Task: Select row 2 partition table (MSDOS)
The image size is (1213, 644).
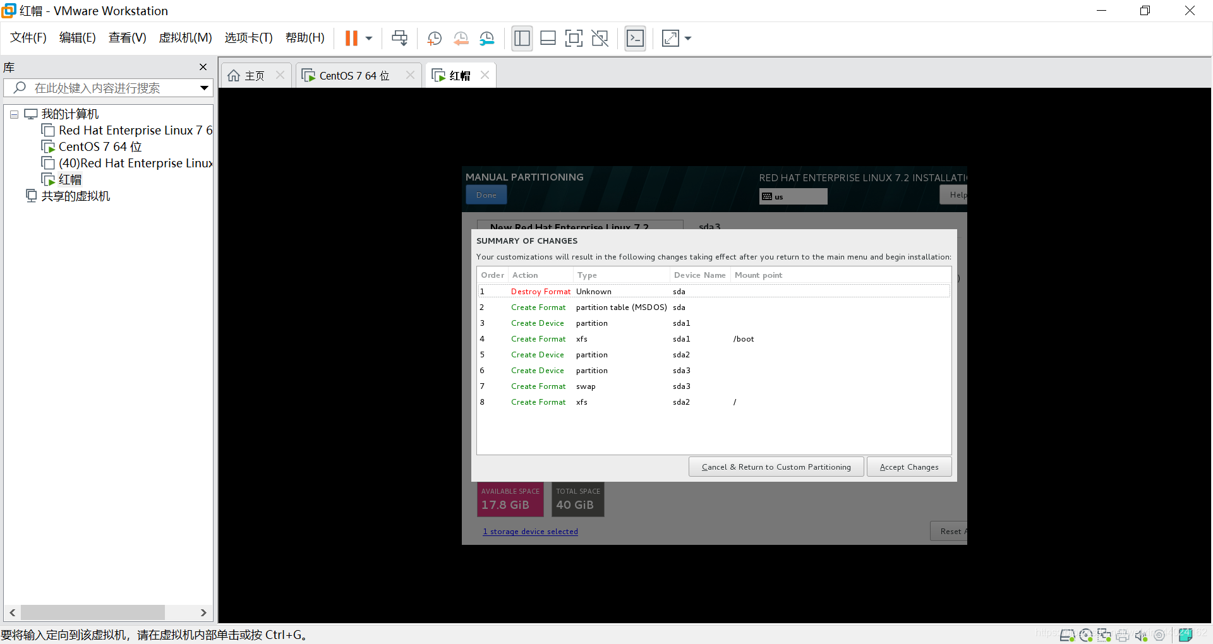Action: click(714, 307)
